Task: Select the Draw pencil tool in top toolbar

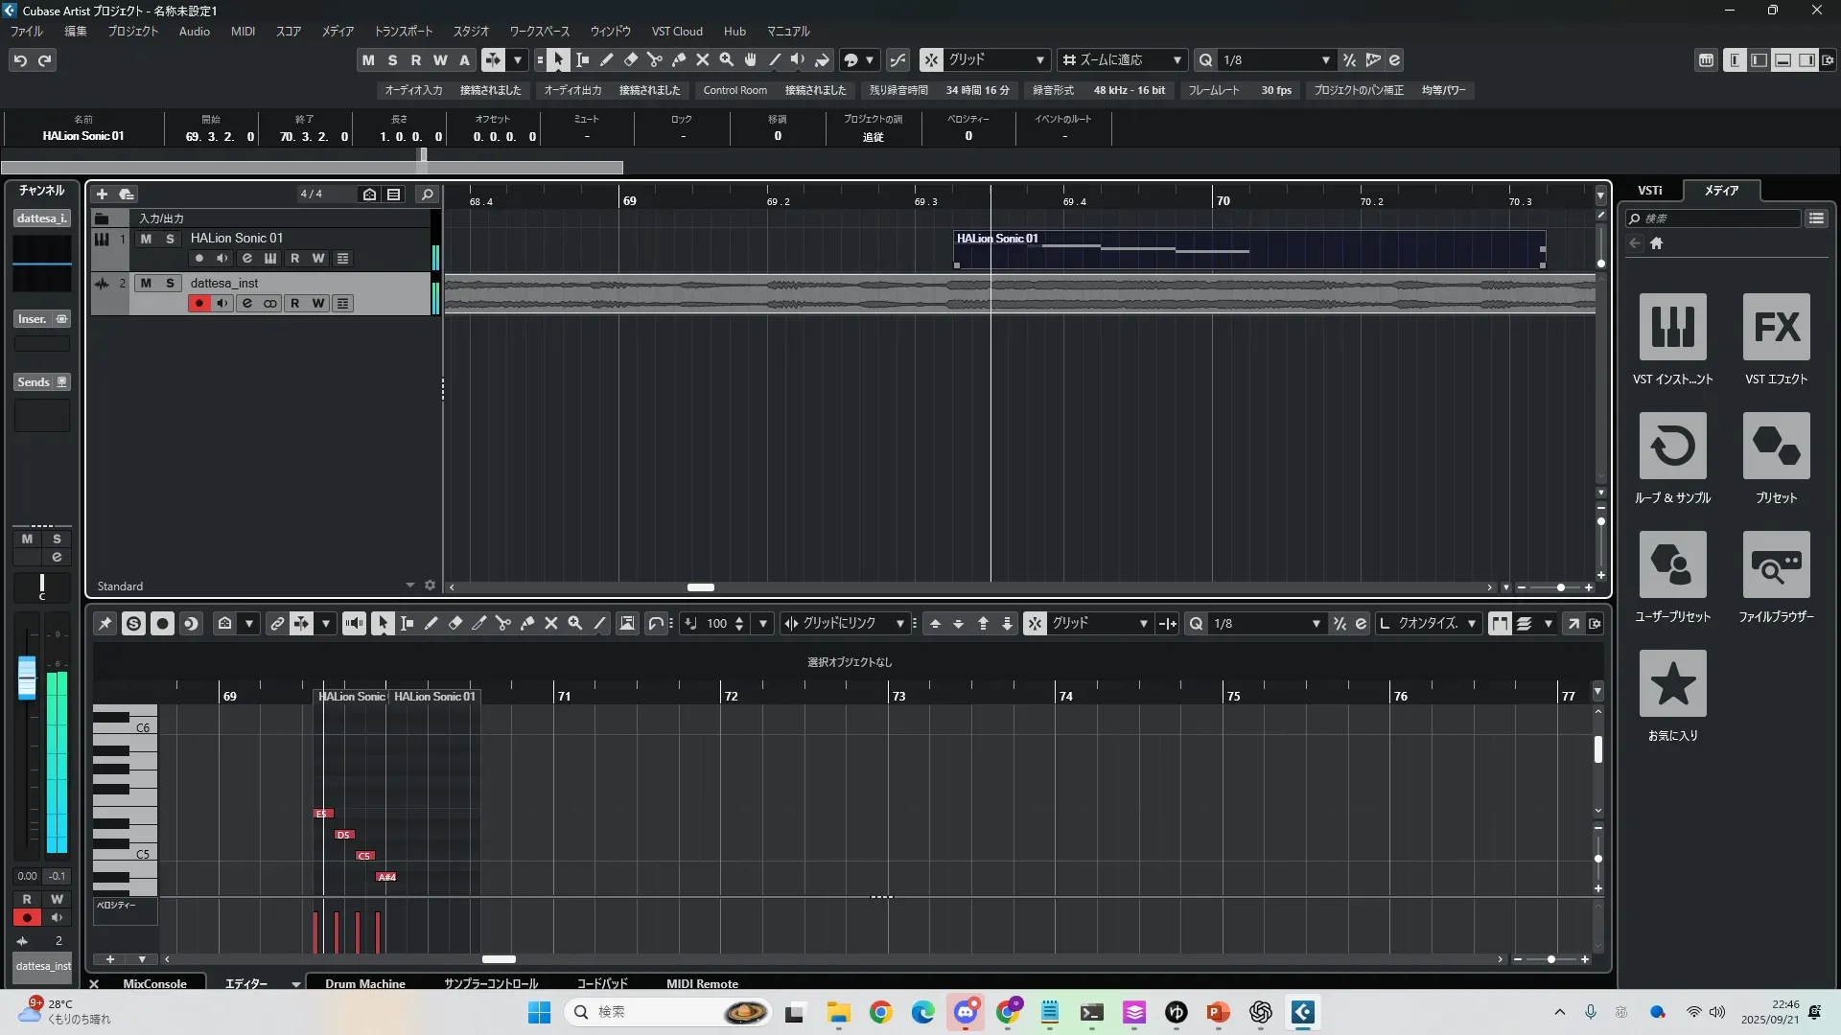Action: point(606,60)
